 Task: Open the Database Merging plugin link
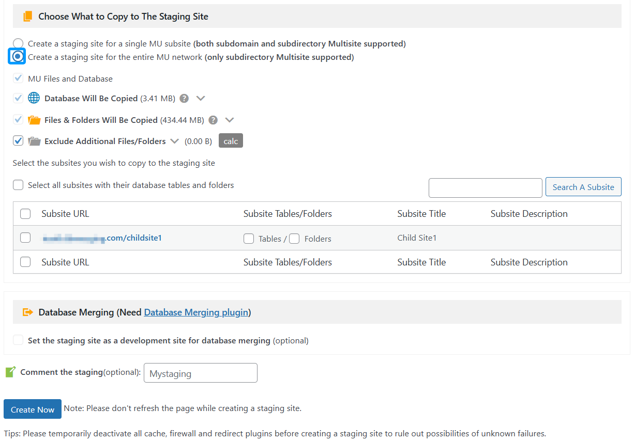(x=196, y=312)
